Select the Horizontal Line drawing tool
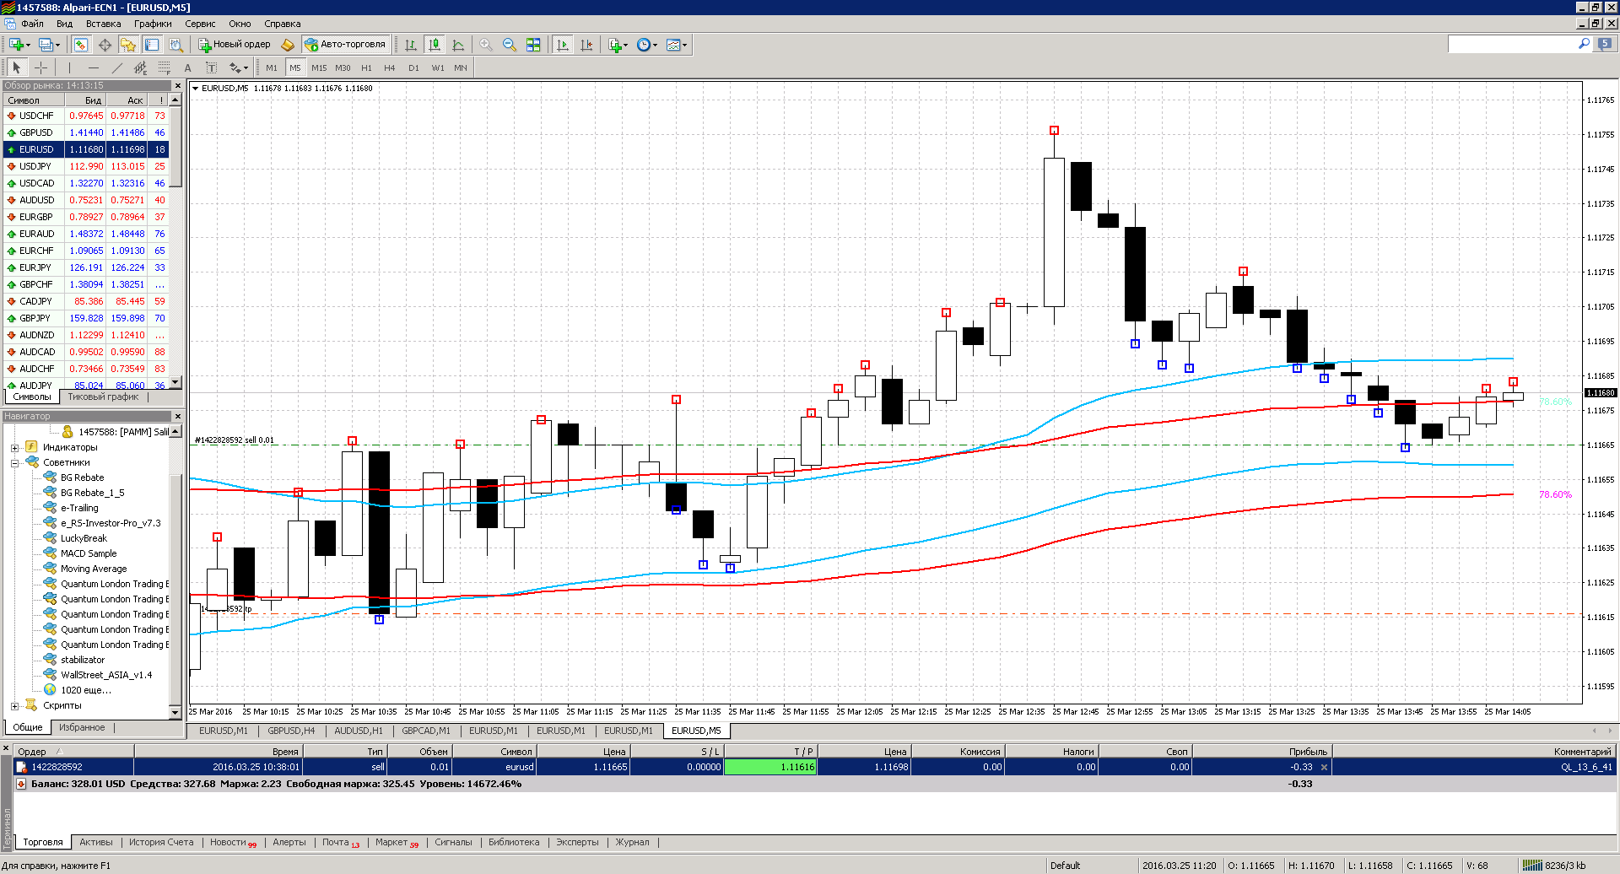 click(93, 67)
